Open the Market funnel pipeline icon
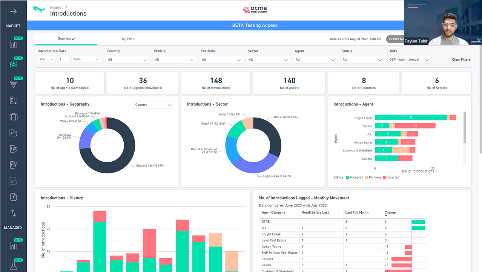This screenshot has height=272, width=482. pos(14,84)
